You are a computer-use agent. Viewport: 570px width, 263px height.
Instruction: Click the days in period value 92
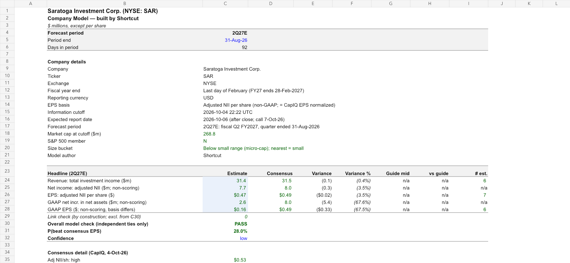tap(244, 48)
